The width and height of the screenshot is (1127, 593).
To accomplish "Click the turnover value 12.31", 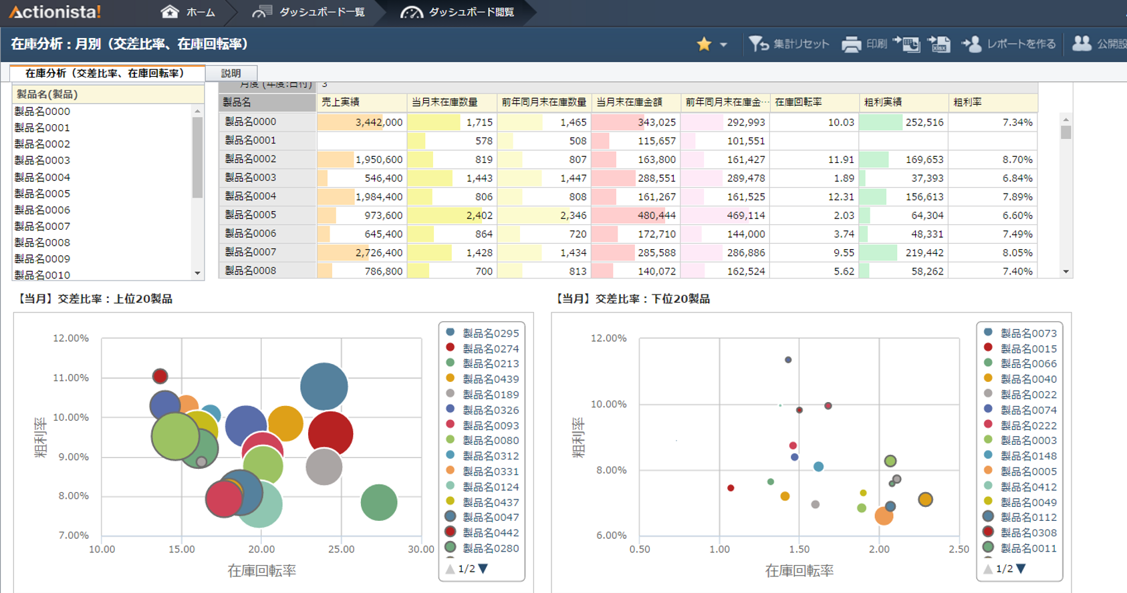I will pos(841,197).
